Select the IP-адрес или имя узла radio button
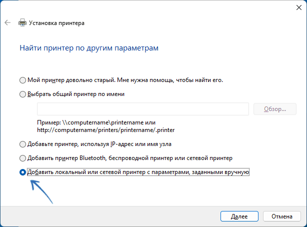 tap(22, 144)
